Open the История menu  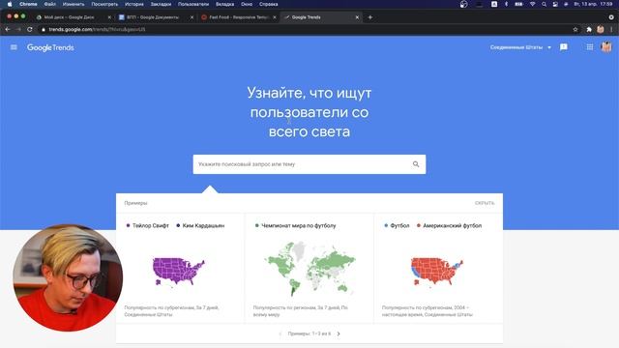click(134, 4)
